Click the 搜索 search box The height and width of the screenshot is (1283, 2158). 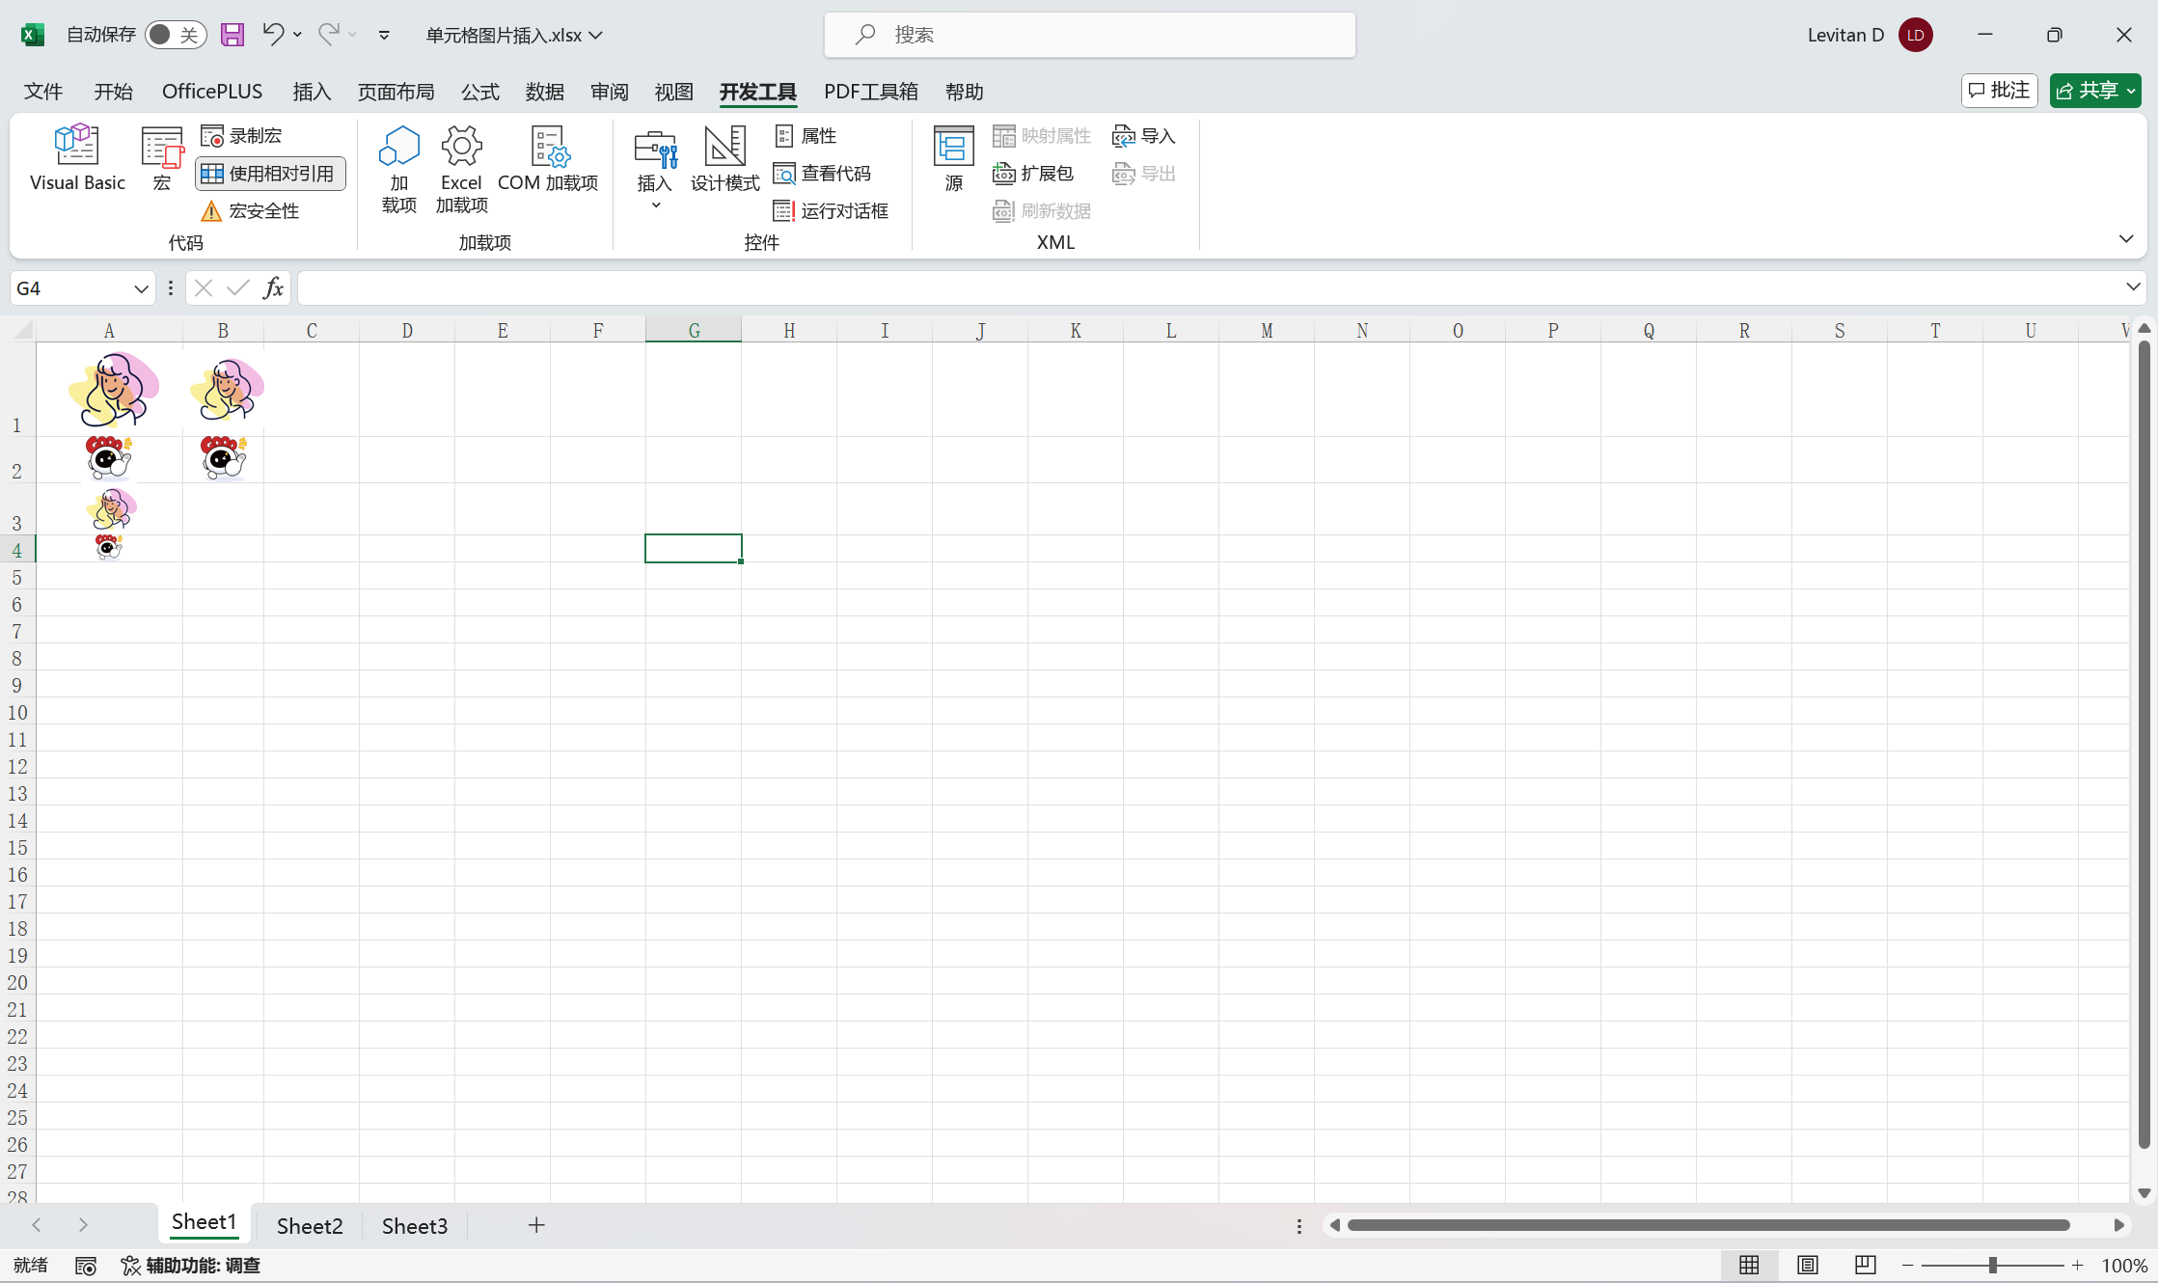[1089, 35]
